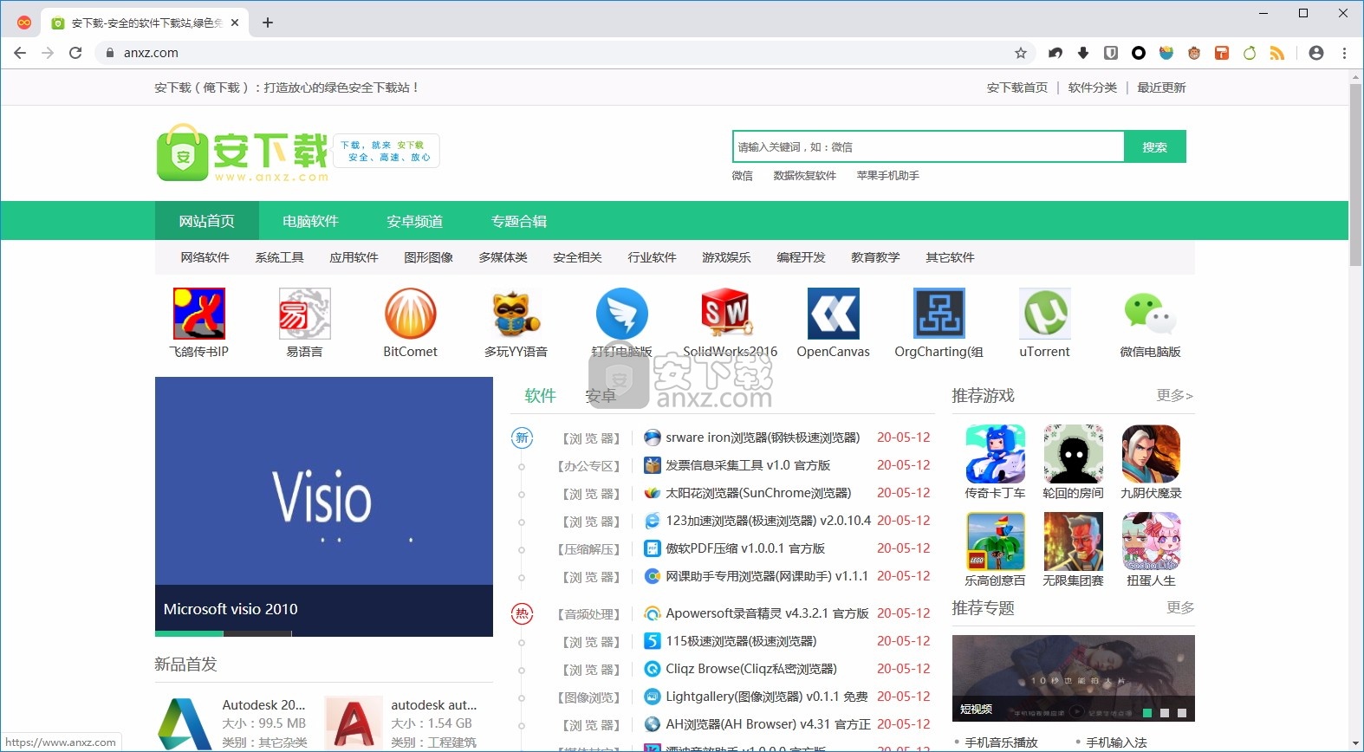
Task: Open the 轮回的房间 game icon
Action: [1074, 454]
